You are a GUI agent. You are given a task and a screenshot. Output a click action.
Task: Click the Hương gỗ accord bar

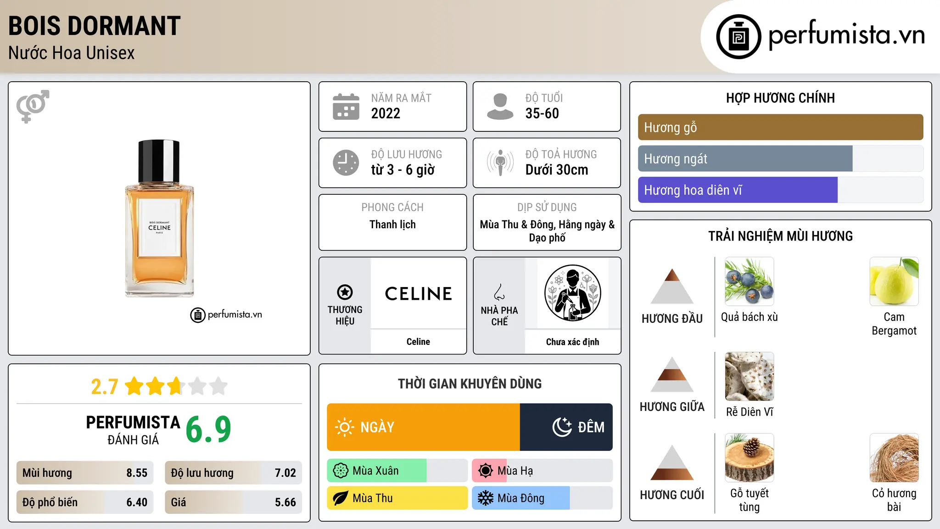pos(780,127)
